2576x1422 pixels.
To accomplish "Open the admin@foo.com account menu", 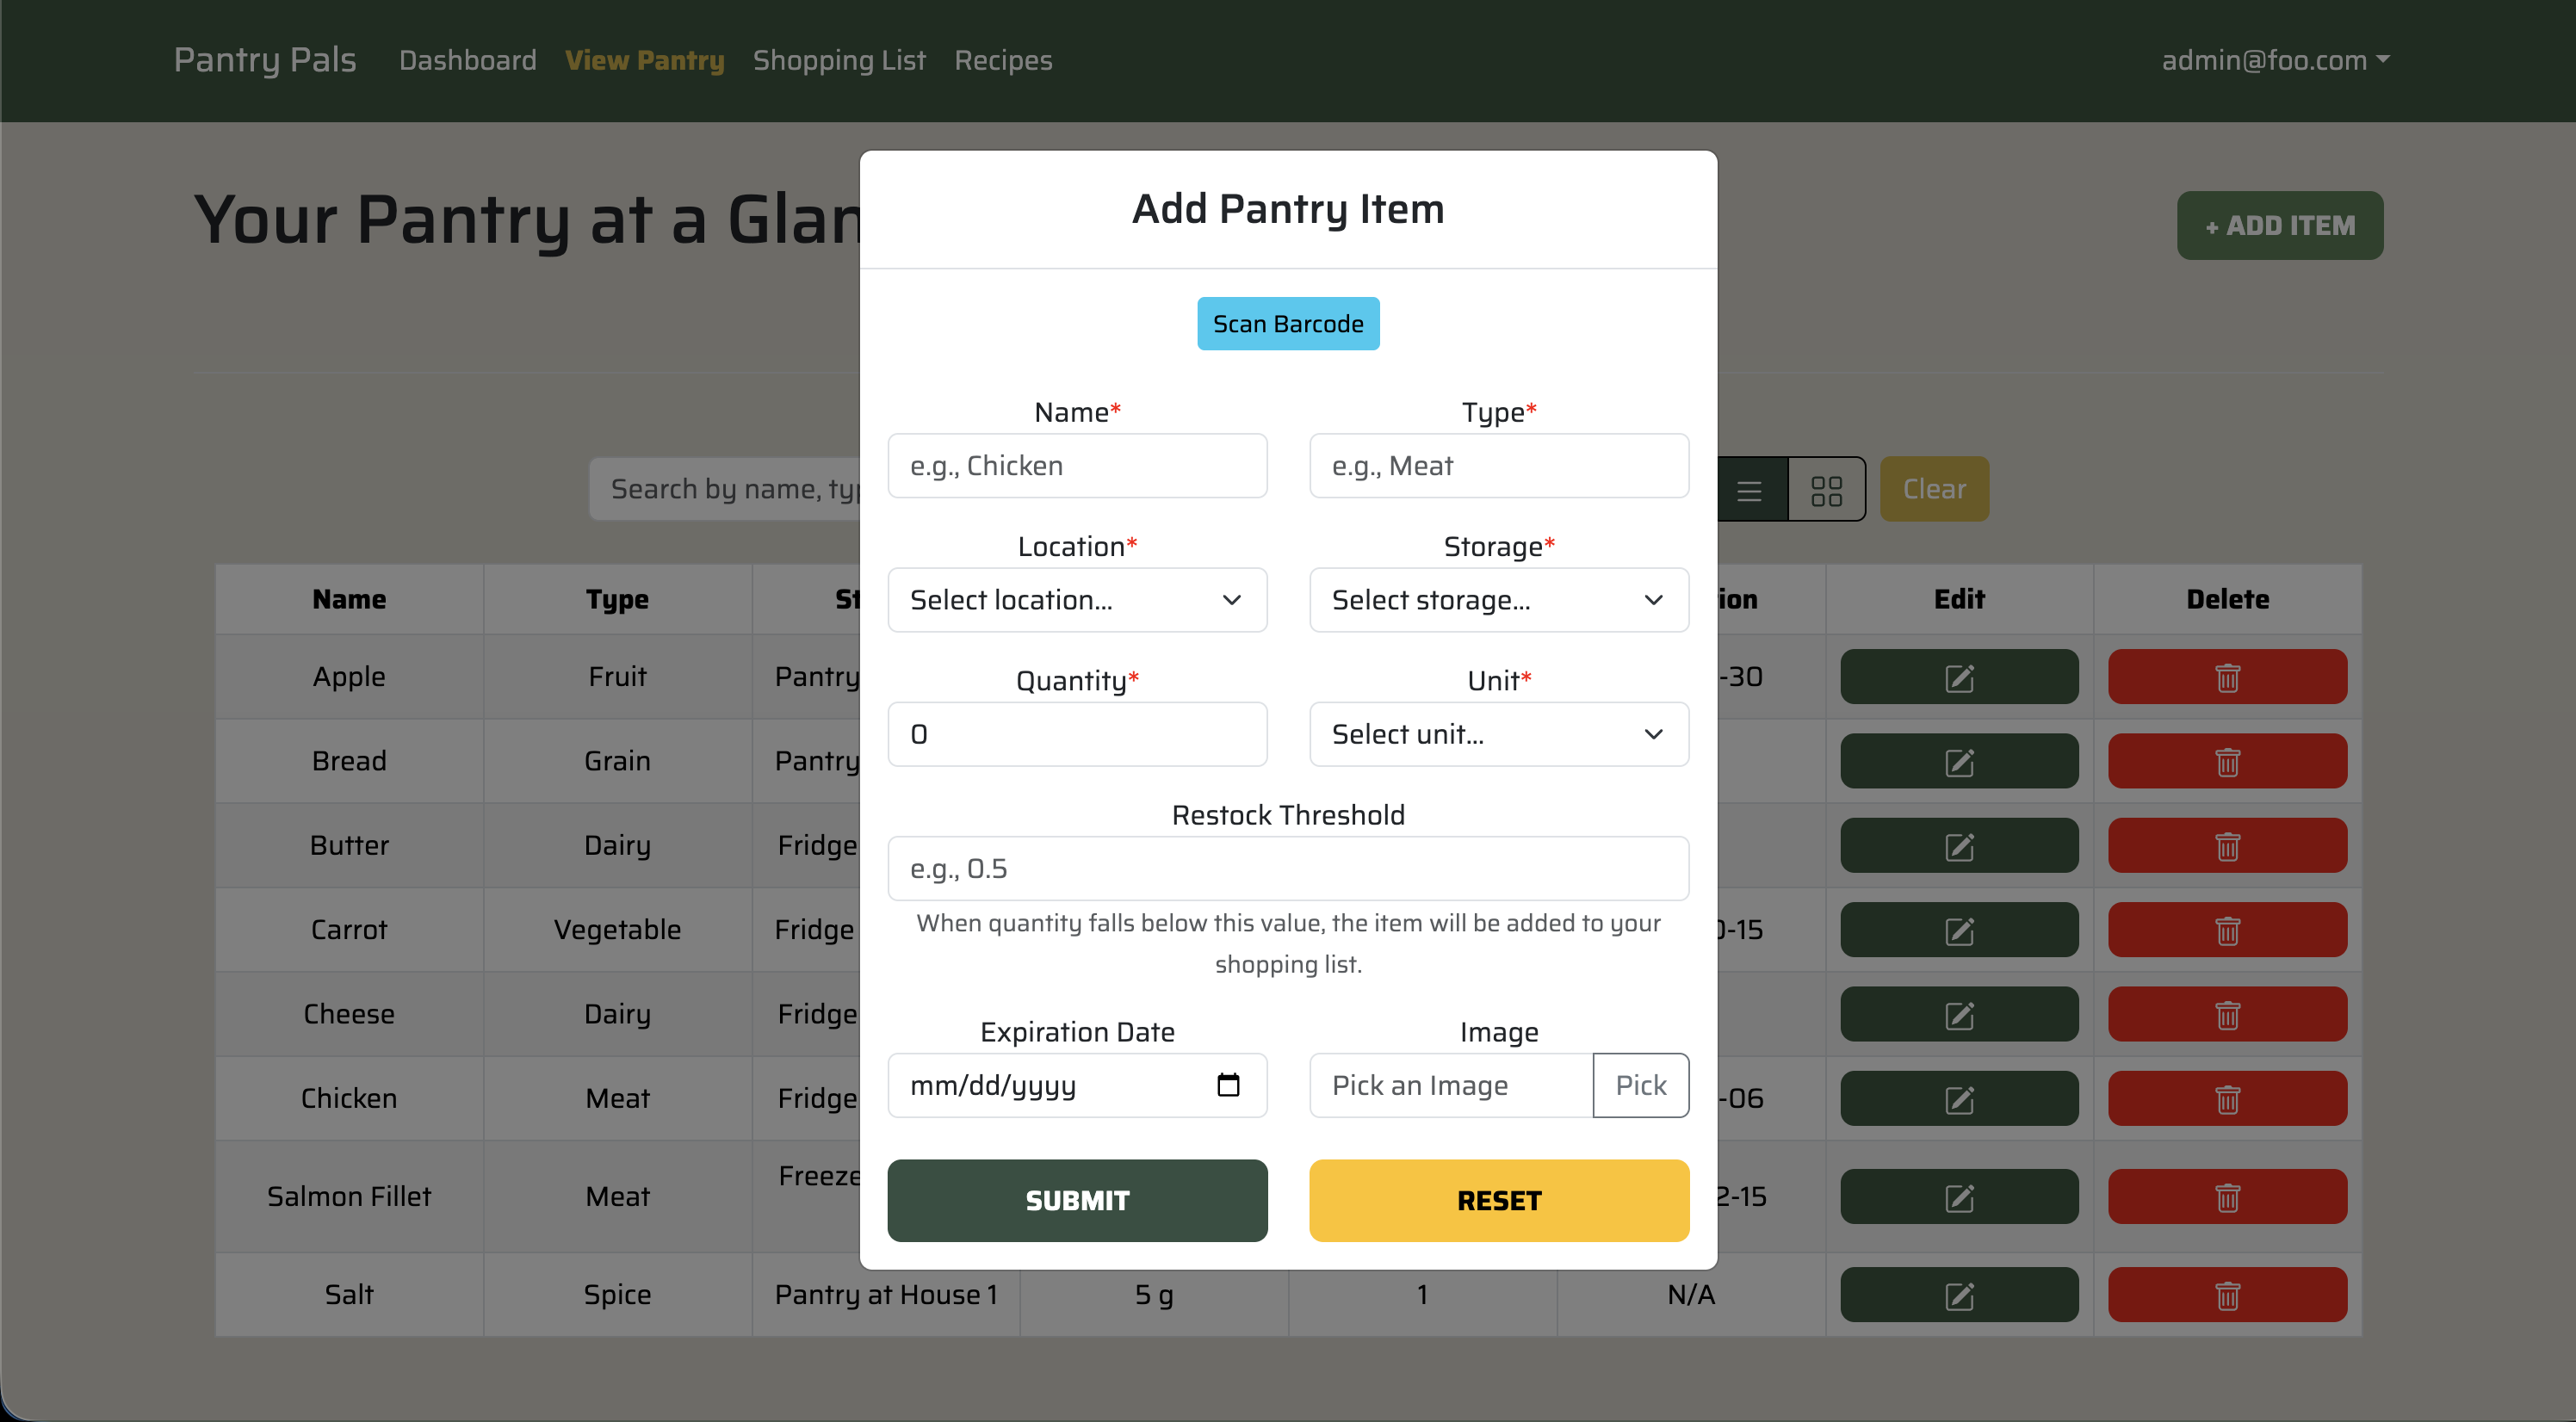I will click(2274, 60).
